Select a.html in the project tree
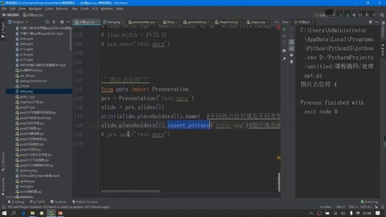Screen dimensions: 386x217 [x=24, y=86]
